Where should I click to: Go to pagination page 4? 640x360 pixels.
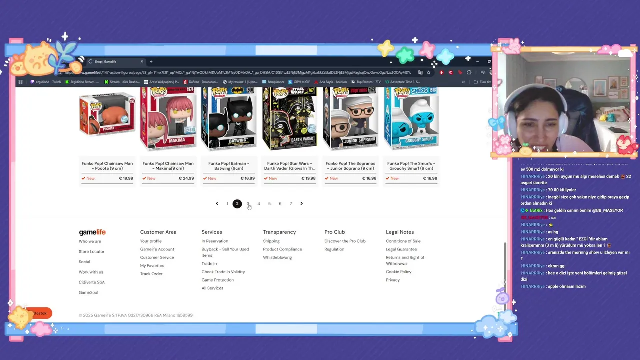[259, 204]
